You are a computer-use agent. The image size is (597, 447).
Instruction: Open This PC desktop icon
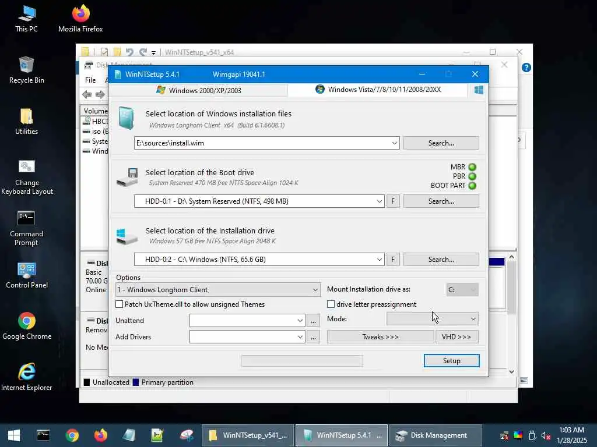[x=26, y=19]
